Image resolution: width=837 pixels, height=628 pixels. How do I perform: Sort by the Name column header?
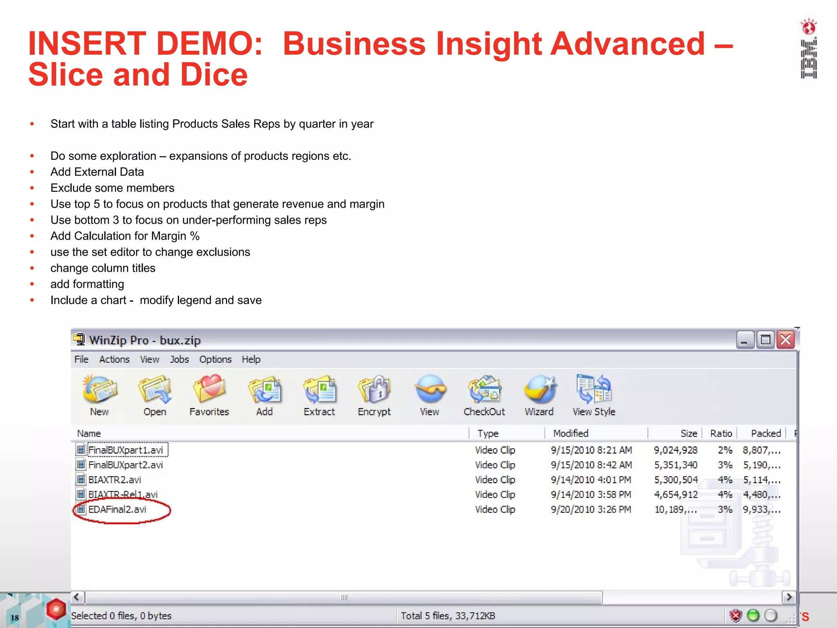point(271,433)
